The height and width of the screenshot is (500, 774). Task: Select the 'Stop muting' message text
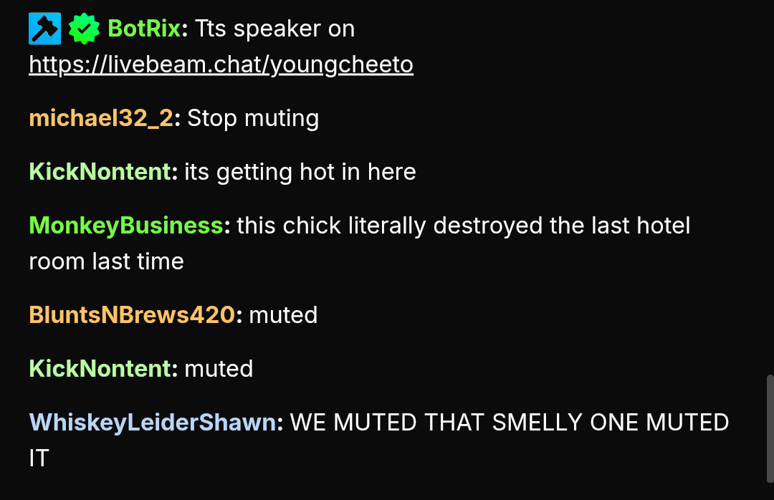tap(253, 118)
